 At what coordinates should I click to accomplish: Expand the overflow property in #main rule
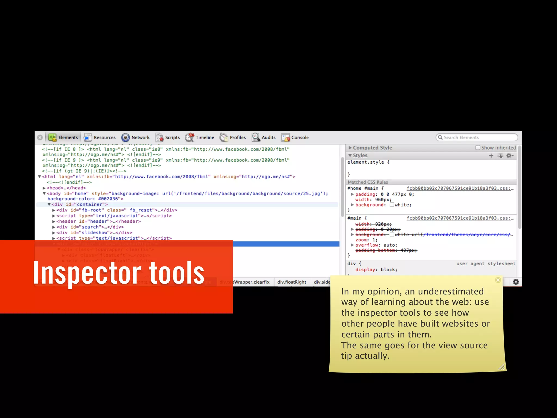click(352, 245)
